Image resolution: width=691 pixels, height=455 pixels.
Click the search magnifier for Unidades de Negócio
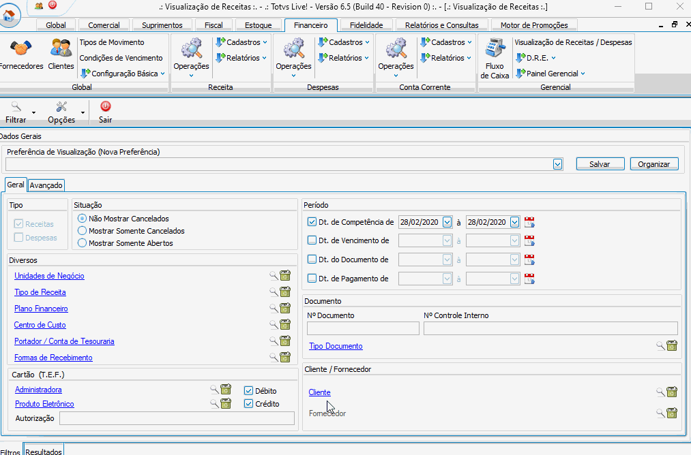[274, 276]
